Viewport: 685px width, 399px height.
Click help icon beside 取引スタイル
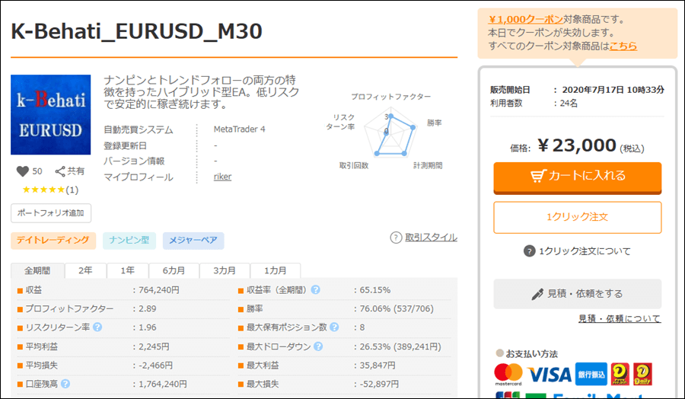tap(396, 238)
